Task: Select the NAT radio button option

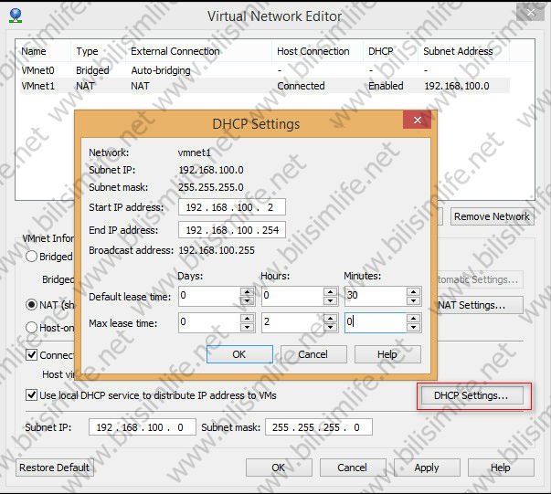Action: click(x=31, y=305)
